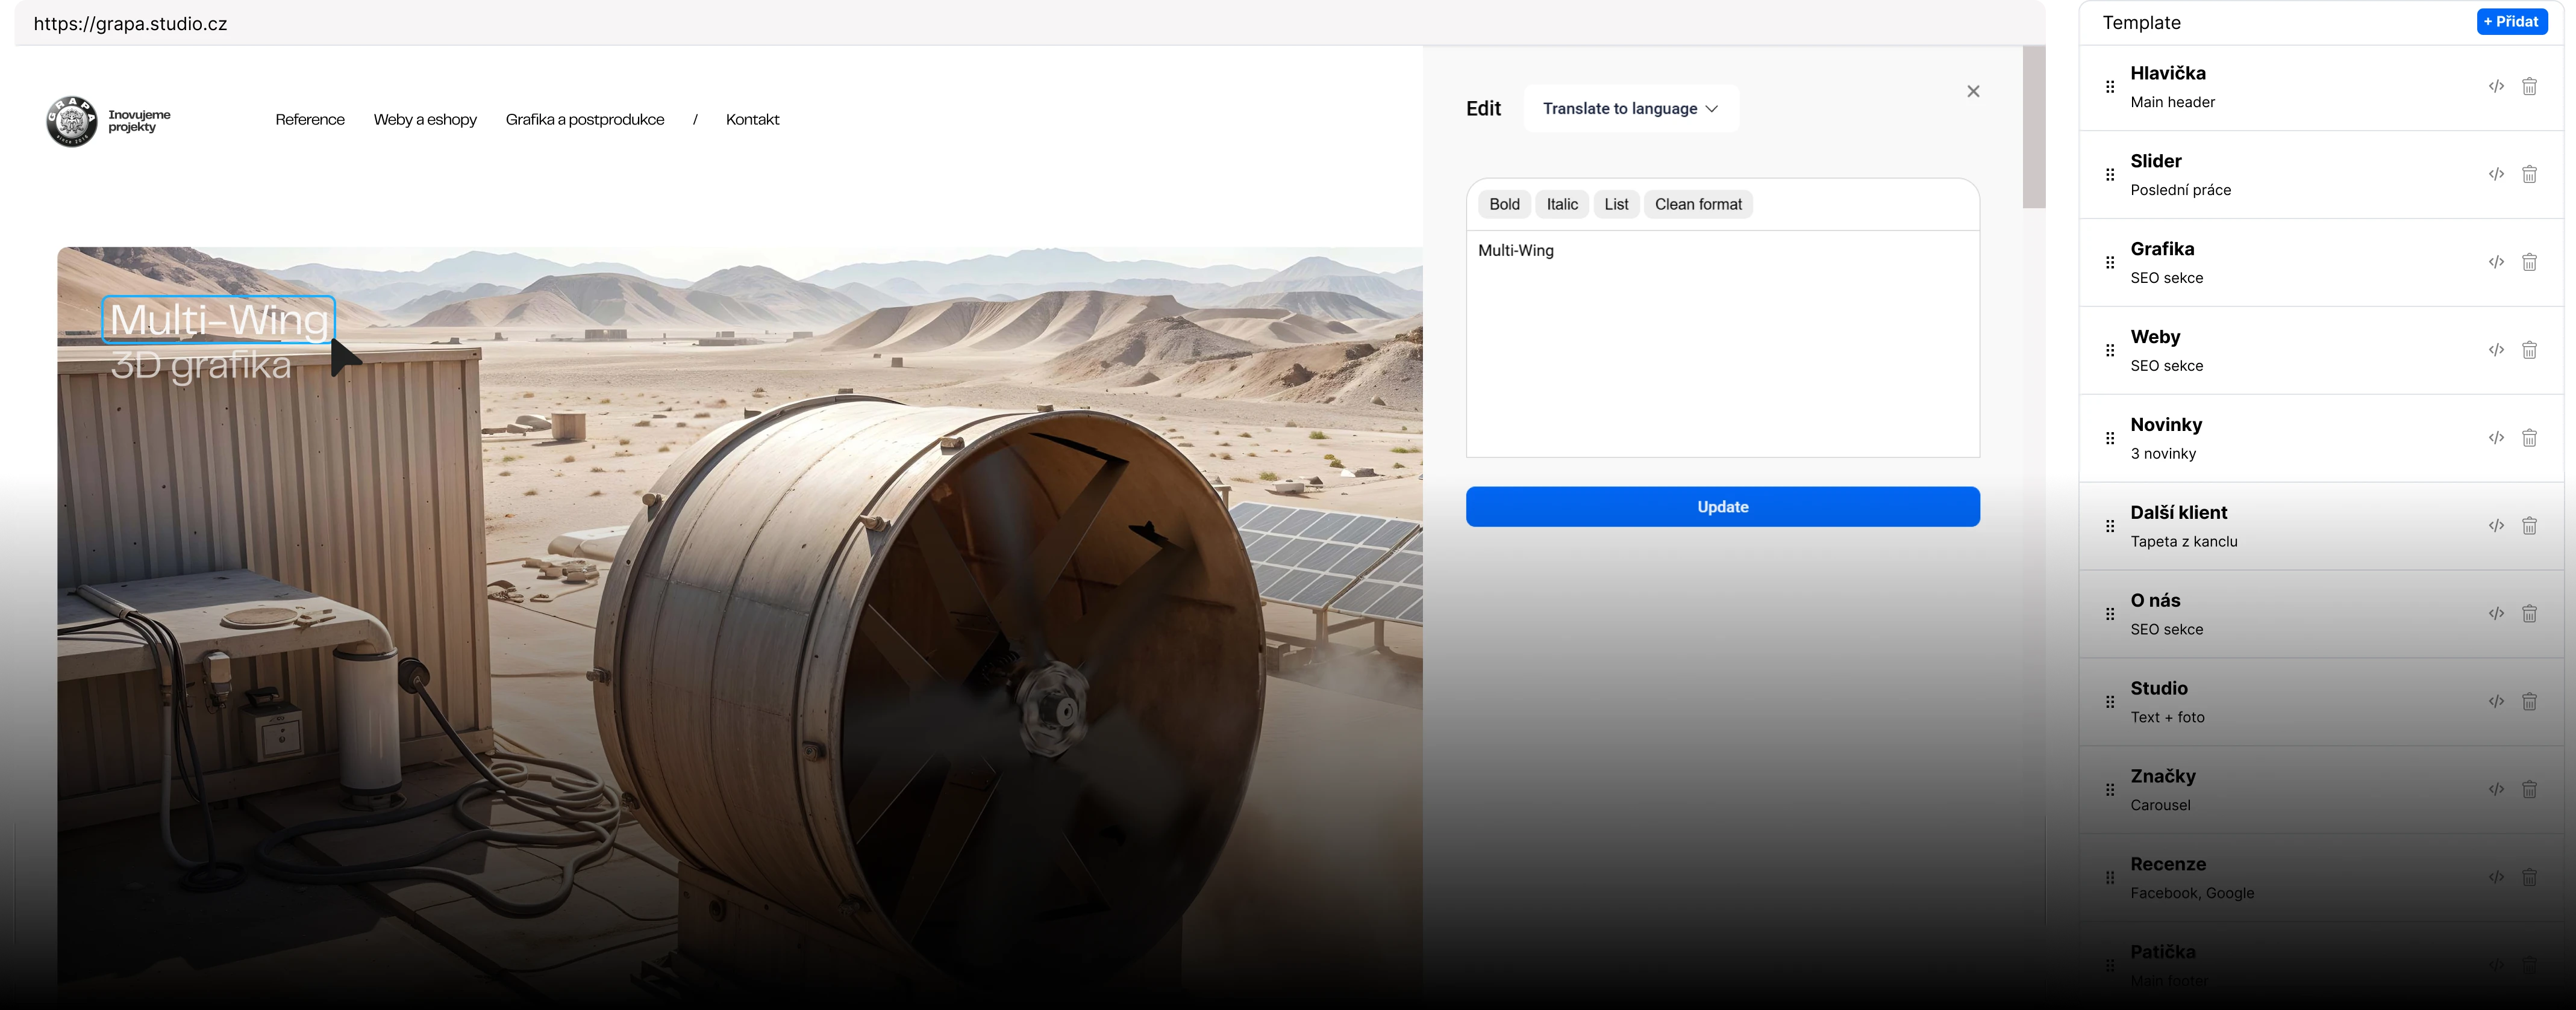Screen dimensions: 2576x1010
Task: Click the Novinky row drag handle
Action: (x=2110, y=439)
